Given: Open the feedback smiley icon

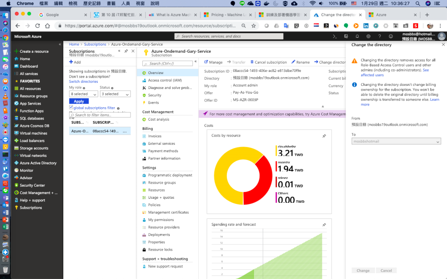Looking at the screenshot, I should click(x=391, y=36).
